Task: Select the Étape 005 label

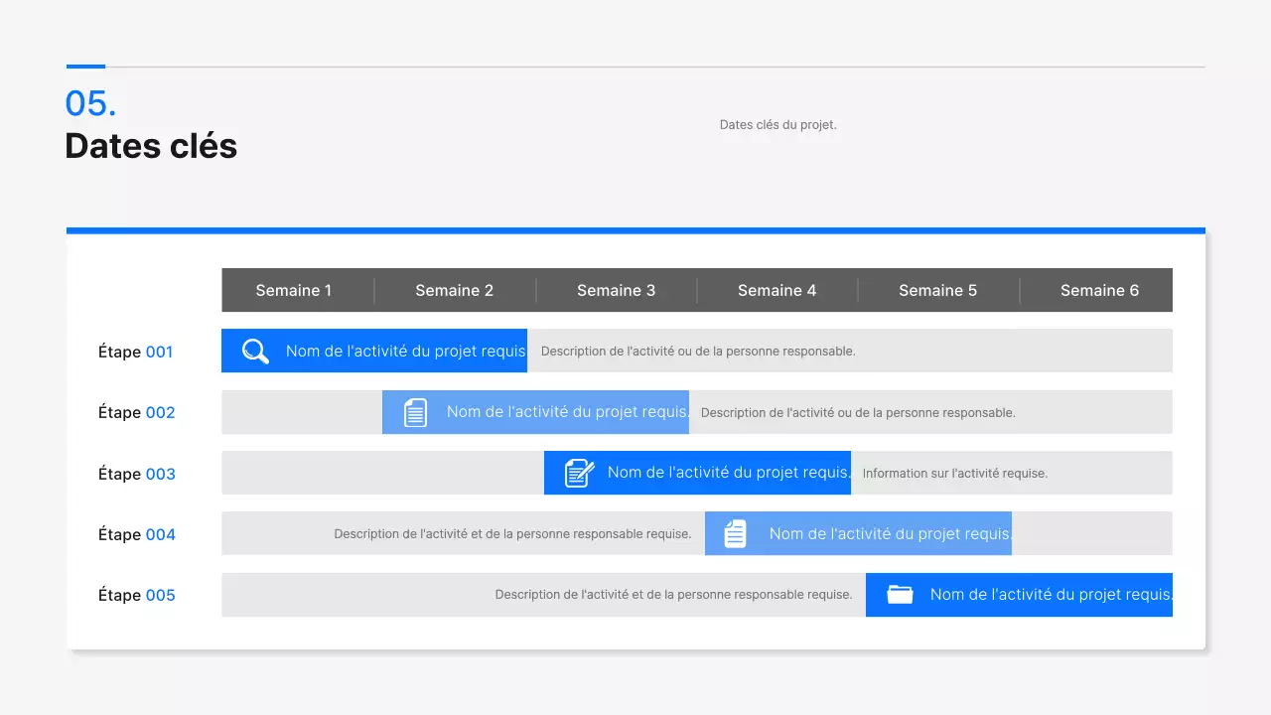Action: coord(137,595)
